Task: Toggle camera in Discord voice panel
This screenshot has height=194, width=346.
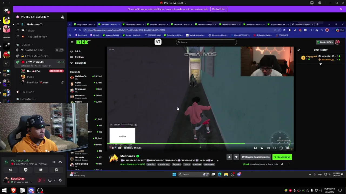Action: click(10, 170)
